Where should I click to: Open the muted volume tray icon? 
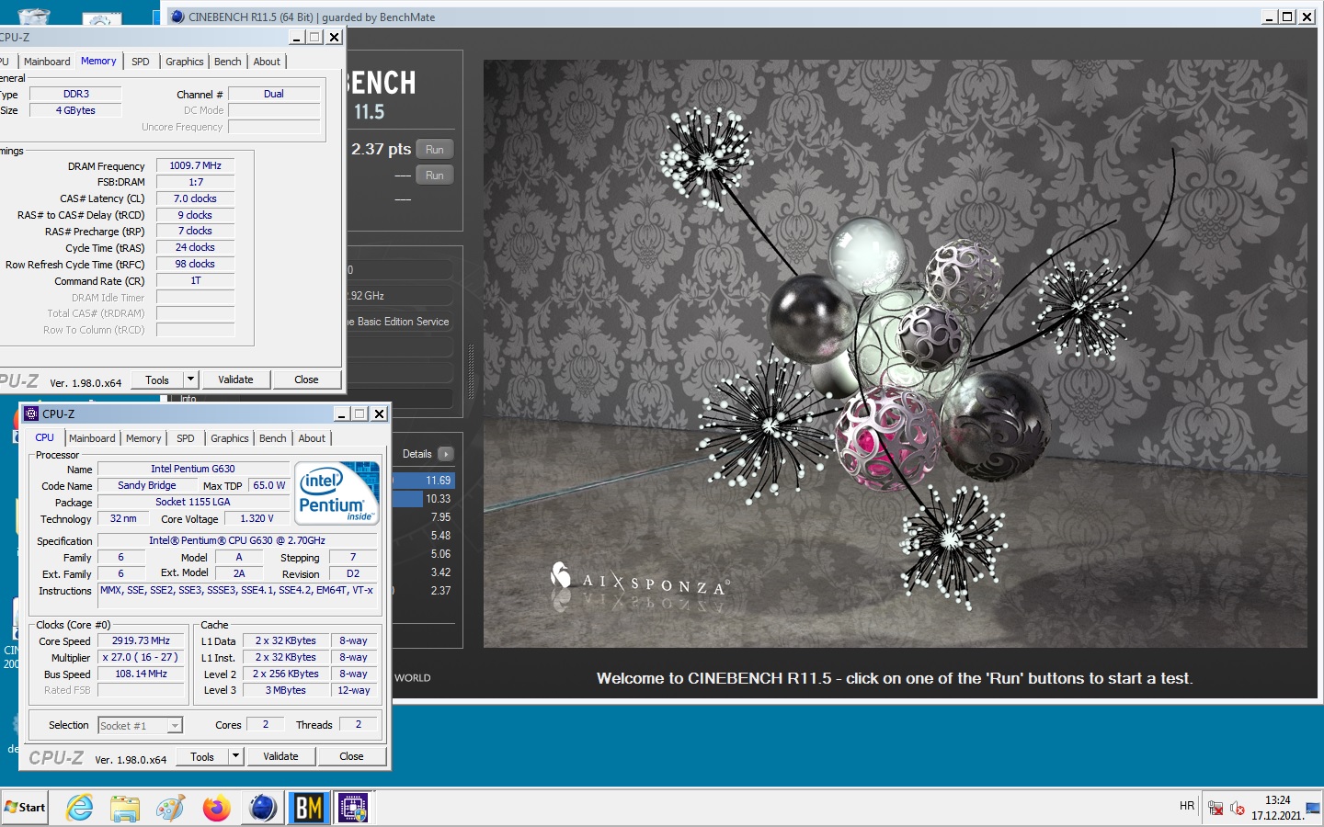pyautogui.click(x=1238, y=809)
